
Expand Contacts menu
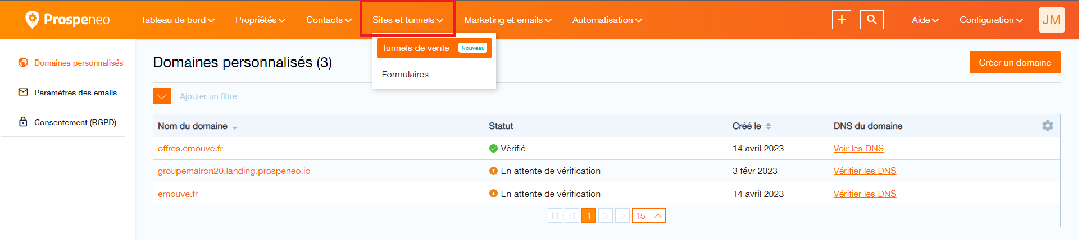click(329, 20)
